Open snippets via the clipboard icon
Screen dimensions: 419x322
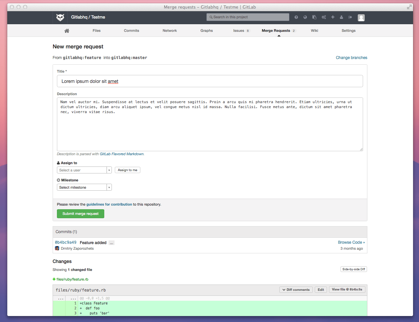[x=314, y=17]
